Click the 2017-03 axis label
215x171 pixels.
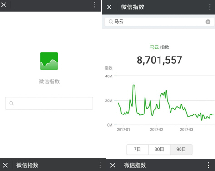pyautogui.click(x=187, y=130)
